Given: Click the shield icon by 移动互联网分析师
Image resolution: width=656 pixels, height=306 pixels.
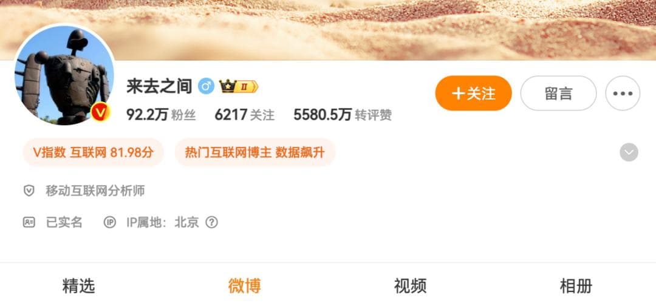Looking at the screenshot, I should click(29, 191).
